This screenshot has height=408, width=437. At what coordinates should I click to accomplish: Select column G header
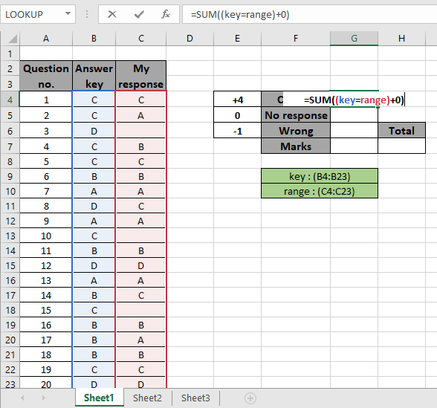354,38
